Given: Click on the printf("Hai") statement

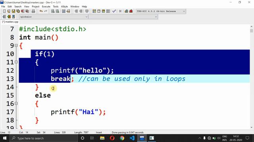Looking at the screenshot, I should (78, 112).
